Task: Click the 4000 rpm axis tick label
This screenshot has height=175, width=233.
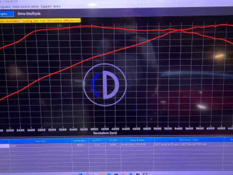Action: (105, 129)
